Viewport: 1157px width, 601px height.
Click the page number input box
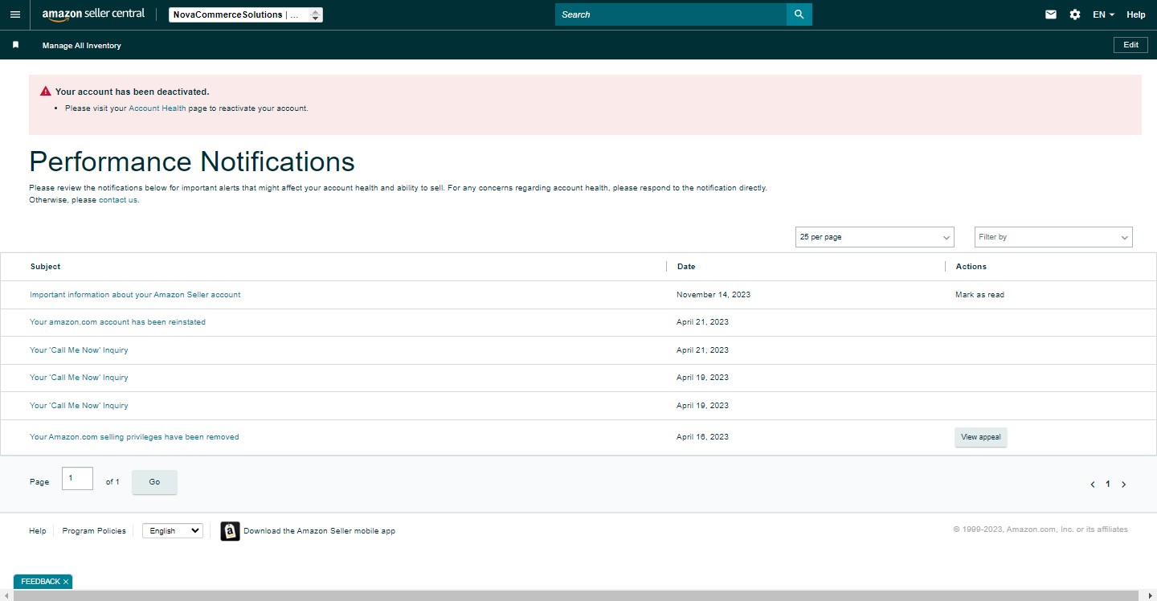point(77,479)
